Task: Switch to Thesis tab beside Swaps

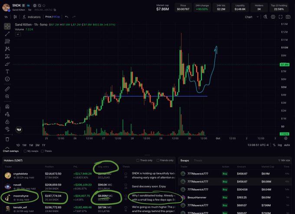Action: click(x=198, y=161)
